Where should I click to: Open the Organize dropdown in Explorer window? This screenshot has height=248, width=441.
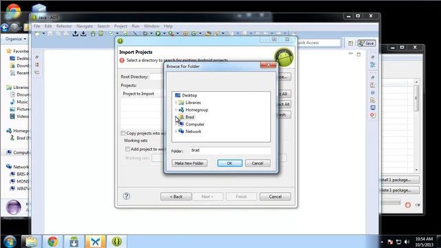tap(16, 39)
